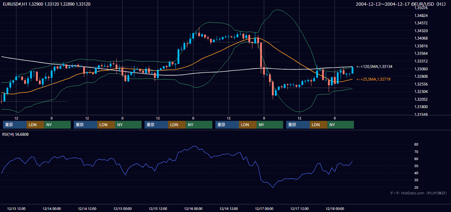The image size is (451, 212).
Task: Click RSI scale level 70
Action: 416,152
